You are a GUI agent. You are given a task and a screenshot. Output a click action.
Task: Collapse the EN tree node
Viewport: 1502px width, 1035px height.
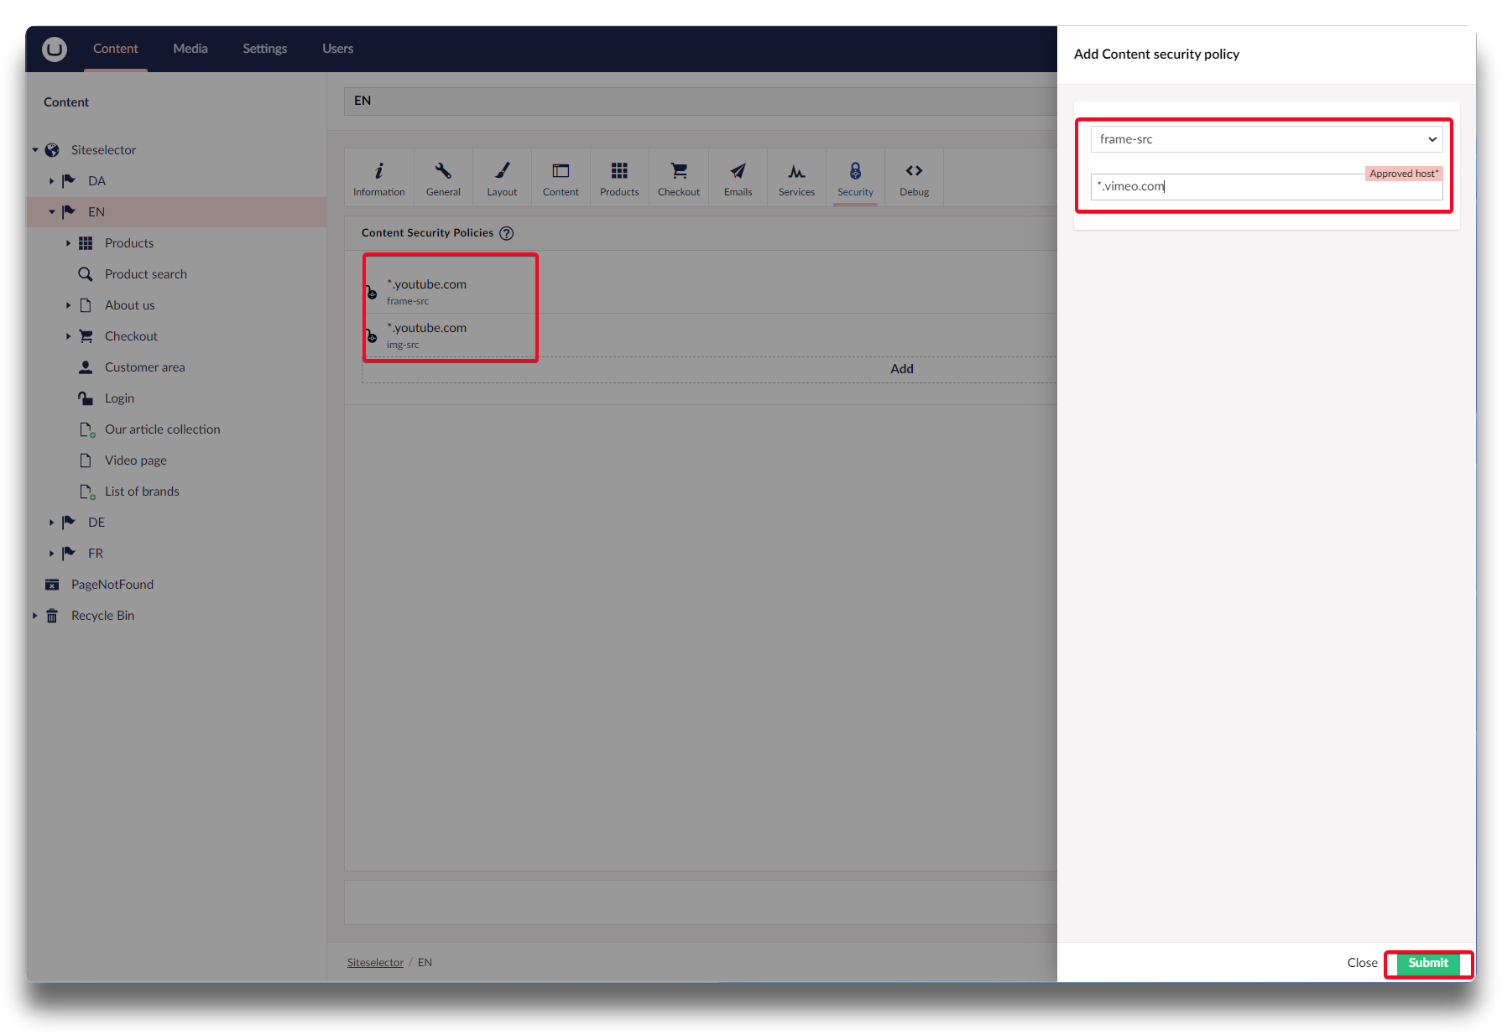(51, 212)
